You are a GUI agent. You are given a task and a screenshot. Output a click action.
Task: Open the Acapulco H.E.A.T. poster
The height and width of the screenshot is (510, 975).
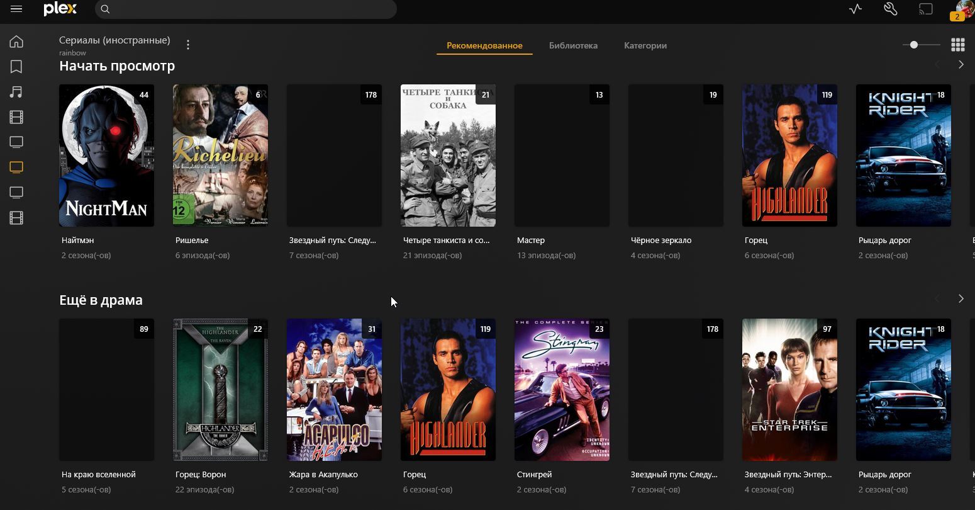pos(334,390)
